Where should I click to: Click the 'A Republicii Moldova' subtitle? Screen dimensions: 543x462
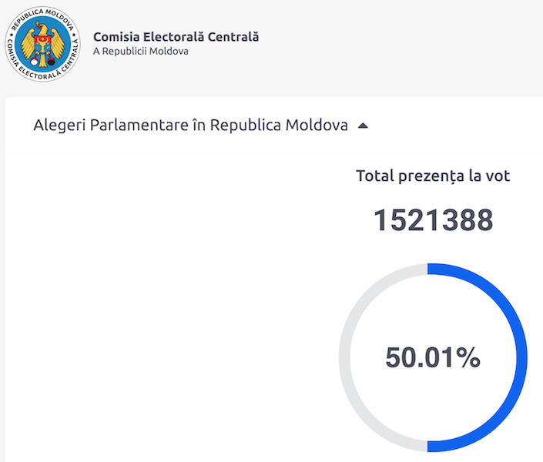[x=141, y=52]
